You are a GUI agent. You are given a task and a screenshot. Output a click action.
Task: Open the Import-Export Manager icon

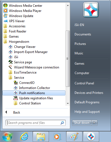click(11, 52)
